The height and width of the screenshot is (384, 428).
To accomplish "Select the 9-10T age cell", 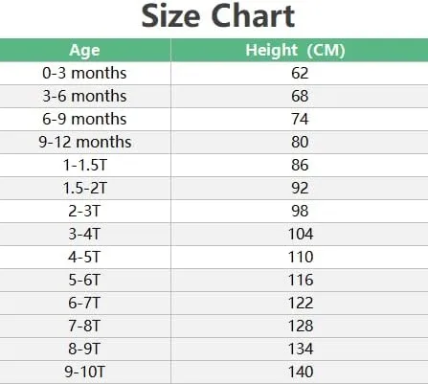I will 85,372.
